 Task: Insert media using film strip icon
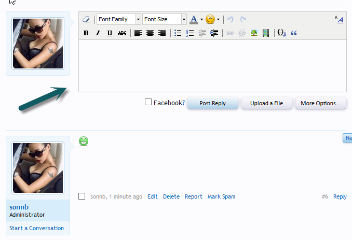point(266,33)
